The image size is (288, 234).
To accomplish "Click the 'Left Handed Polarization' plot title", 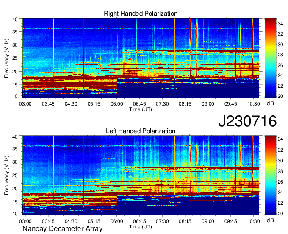I will coord(141,131).
